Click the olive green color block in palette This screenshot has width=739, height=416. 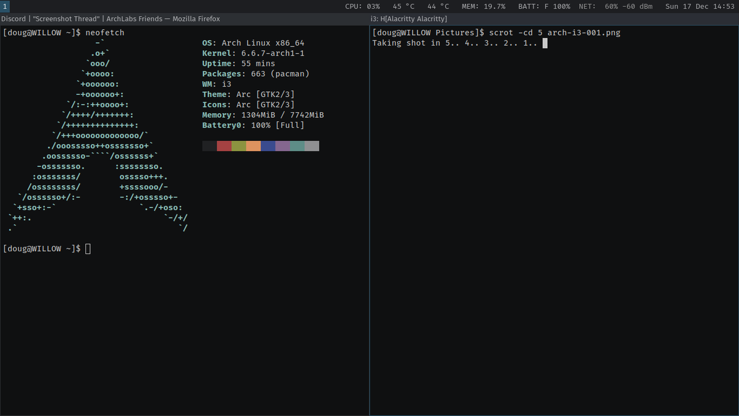tap(238, 146)
